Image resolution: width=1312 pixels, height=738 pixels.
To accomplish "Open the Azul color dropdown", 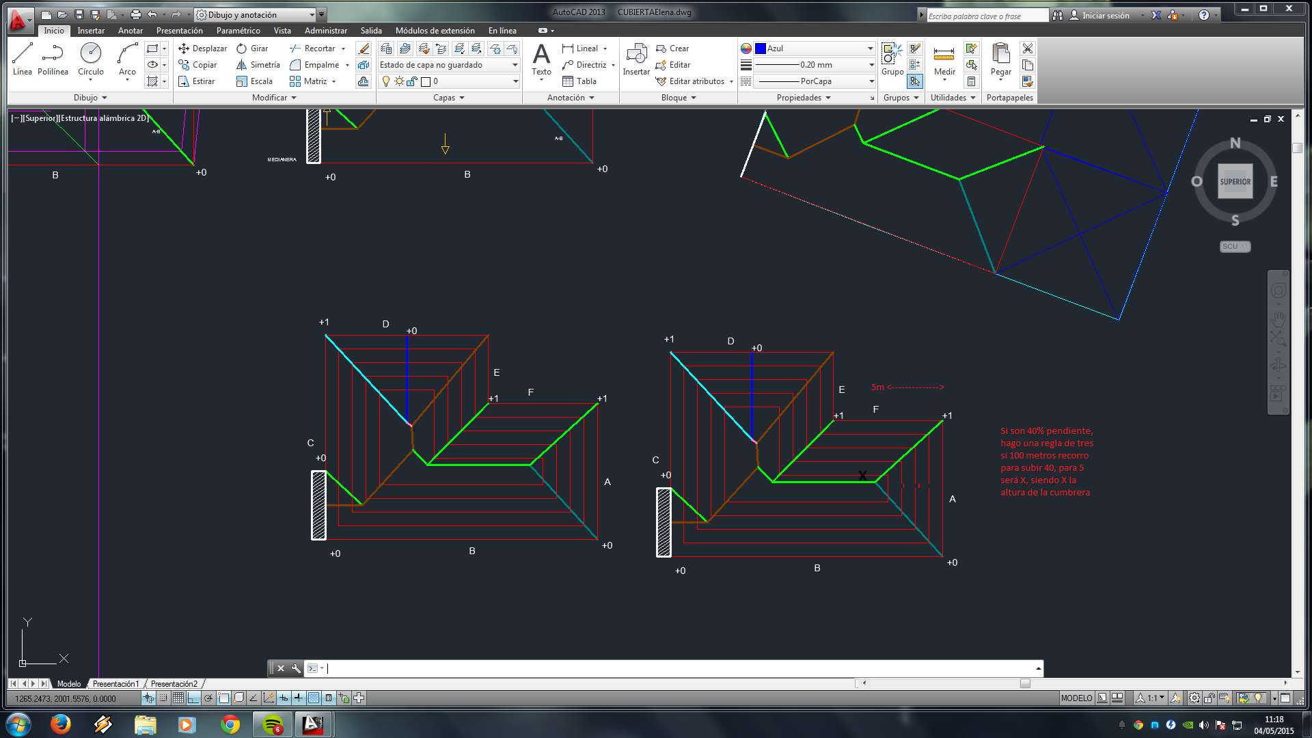I will point(815,49).
